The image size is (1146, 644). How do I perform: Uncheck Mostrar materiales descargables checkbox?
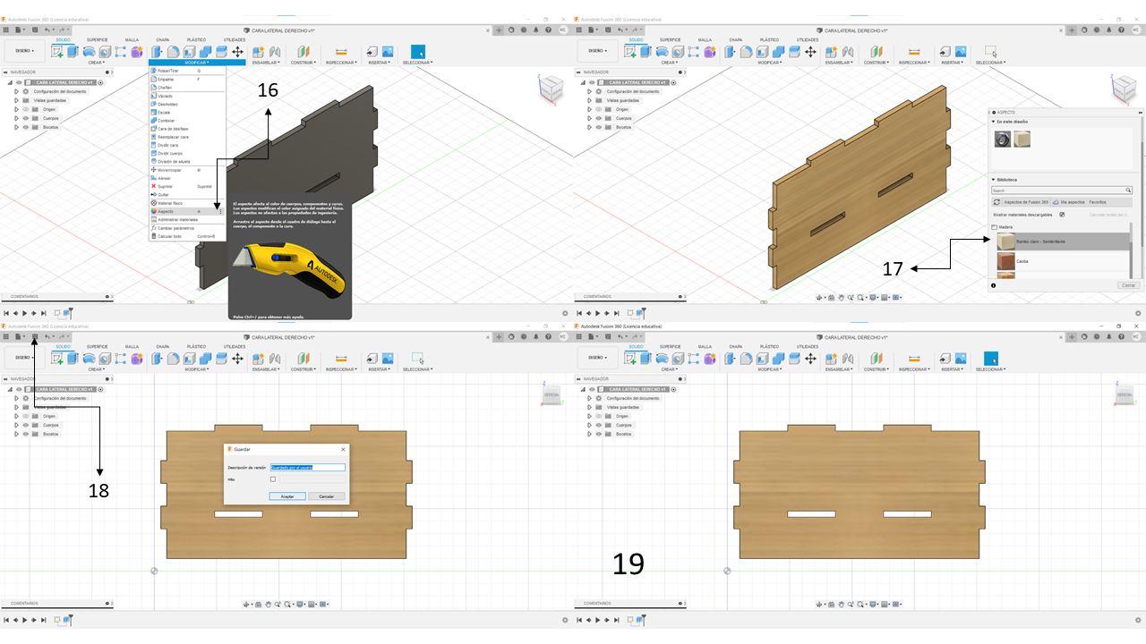(1063, 215)
